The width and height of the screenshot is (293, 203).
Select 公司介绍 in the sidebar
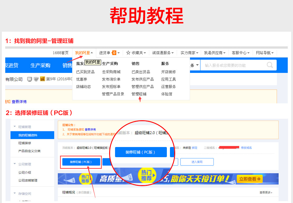click(x=24, y=173)
